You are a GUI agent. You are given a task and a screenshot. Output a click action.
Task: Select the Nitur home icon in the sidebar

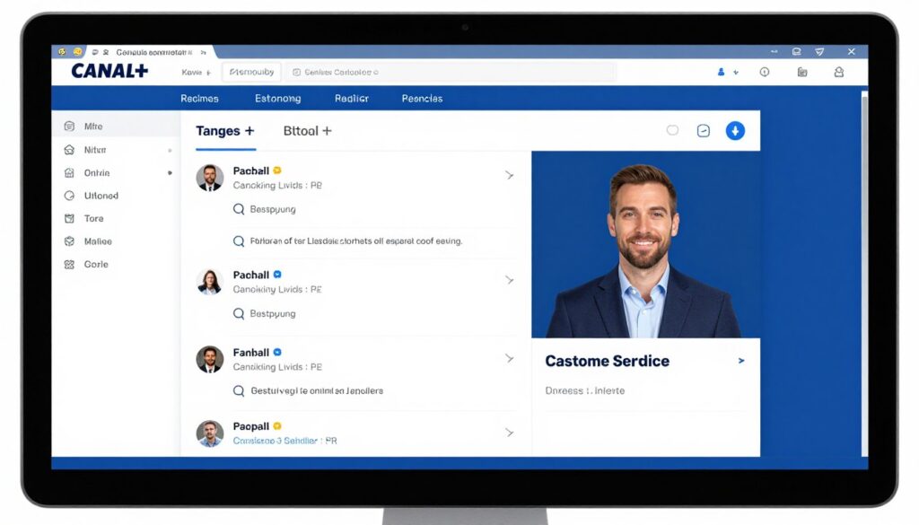69,150
